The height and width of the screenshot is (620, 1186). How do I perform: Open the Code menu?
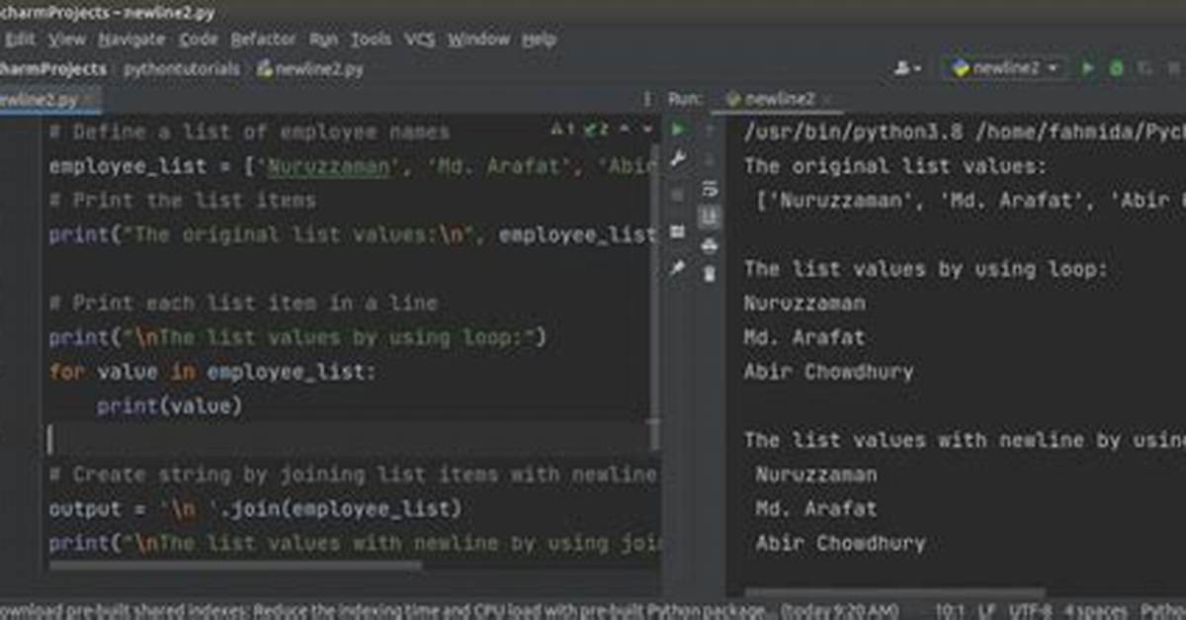[198, 40]
